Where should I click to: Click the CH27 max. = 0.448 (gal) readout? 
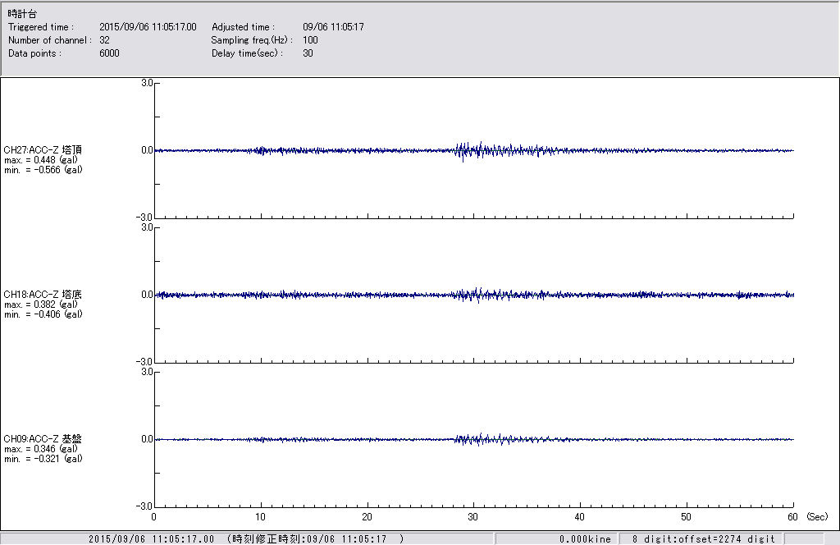pyautogui.click(x=41, y=160)
